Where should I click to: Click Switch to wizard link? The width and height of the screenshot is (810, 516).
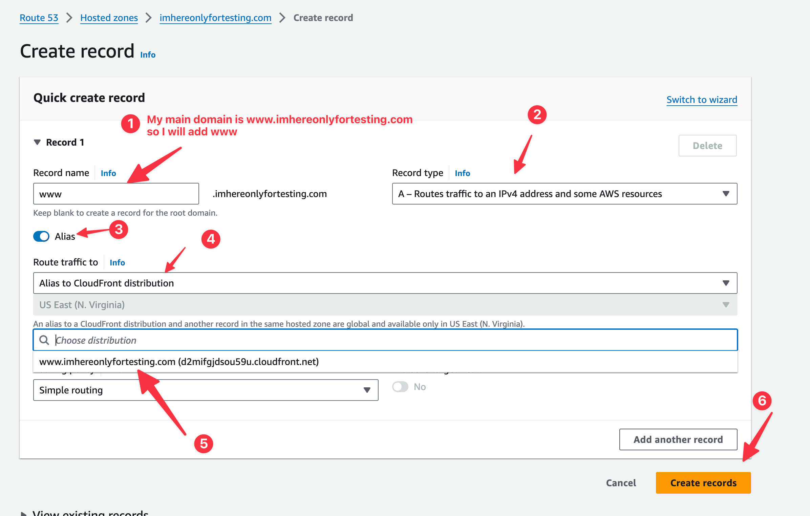coord(702,100)
